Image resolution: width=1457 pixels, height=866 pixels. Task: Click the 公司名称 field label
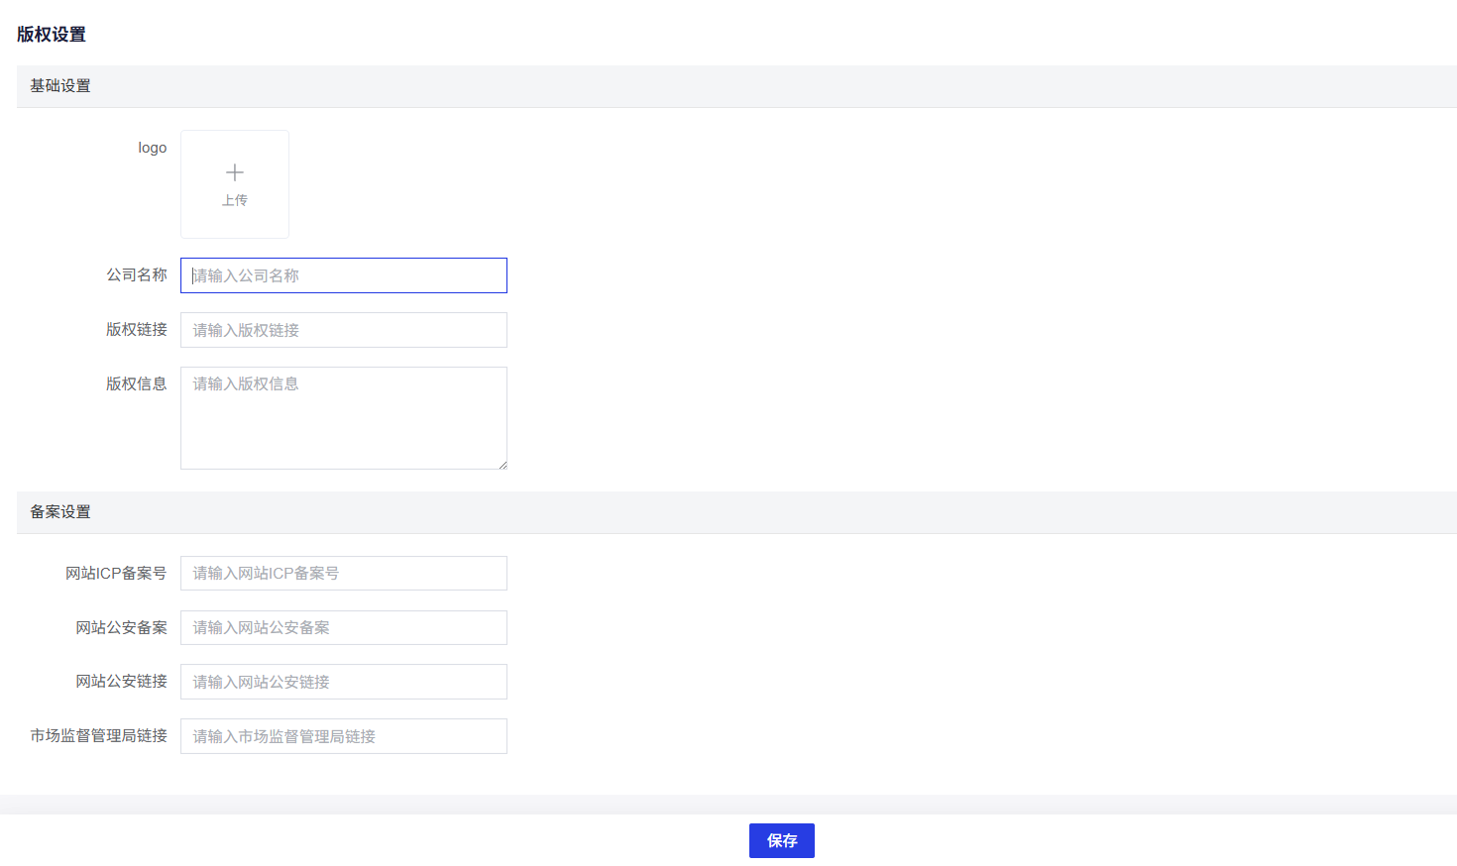click(x=137, y=274)
